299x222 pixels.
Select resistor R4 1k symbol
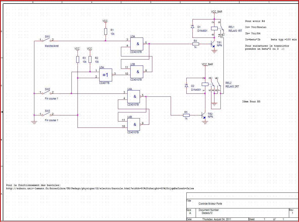pyautogui.click(x=196, y=44)
